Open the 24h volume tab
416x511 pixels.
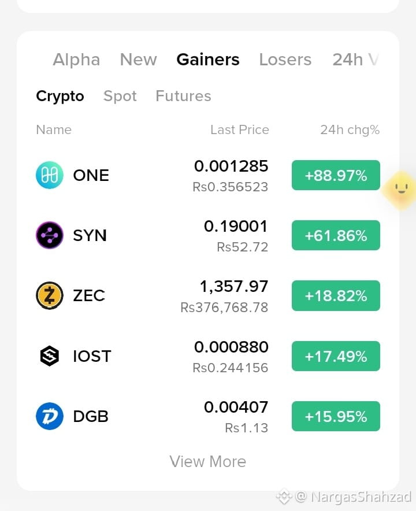tap(355, 60)
